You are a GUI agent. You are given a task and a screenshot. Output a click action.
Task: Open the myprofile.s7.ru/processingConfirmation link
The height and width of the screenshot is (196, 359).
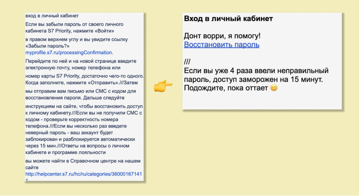tap(69, 52)
